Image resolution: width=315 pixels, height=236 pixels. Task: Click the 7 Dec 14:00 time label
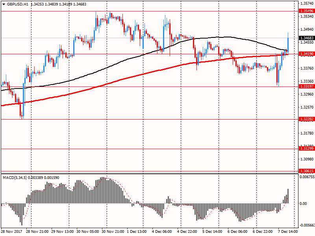288,232
